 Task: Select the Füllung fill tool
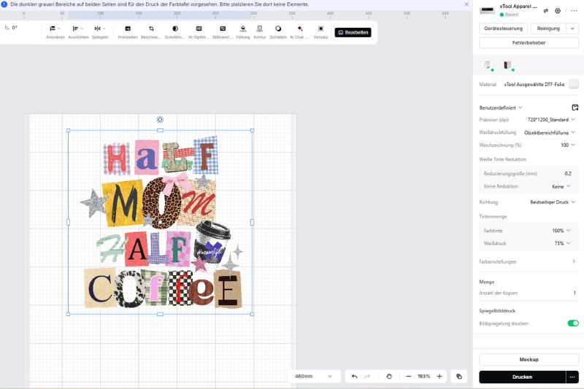(243, 32)
